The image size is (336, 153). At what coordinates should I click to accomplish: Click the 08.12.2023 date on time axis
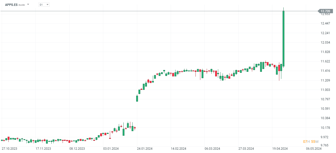tap(77, 149)
